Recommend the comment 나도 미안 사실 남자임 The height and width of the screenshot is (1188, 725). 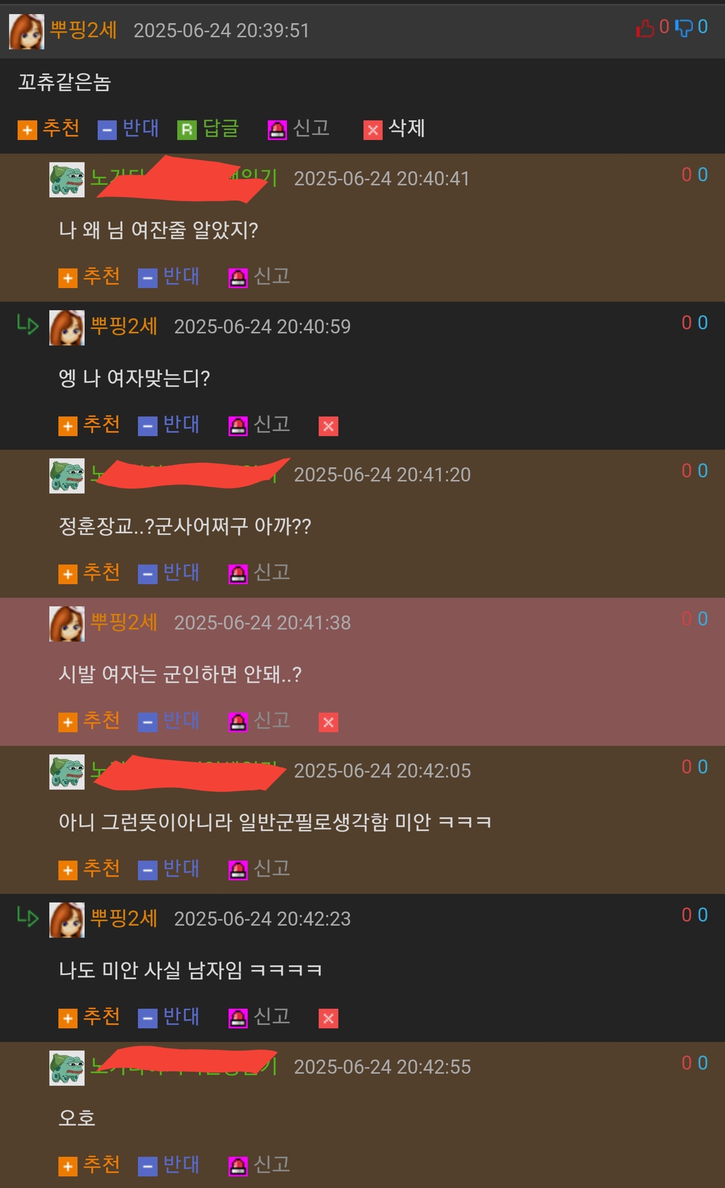coord(89,1017)
